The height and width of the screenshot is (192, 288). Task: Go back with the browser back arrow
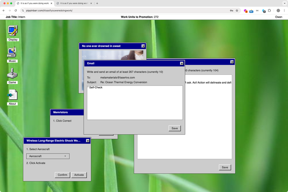coord(4,11)
